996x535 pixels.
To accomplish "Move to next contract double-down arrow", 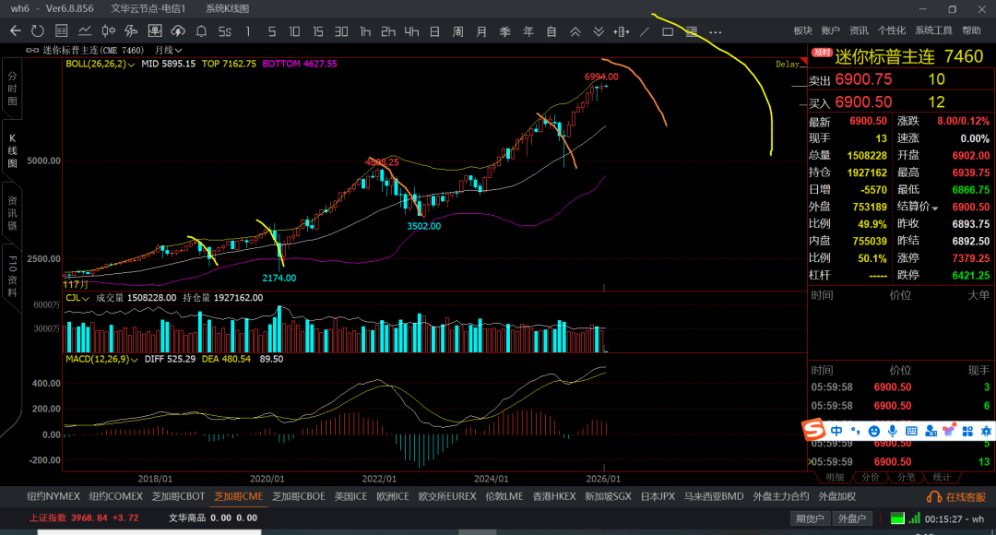I will (x=599, y=31).
